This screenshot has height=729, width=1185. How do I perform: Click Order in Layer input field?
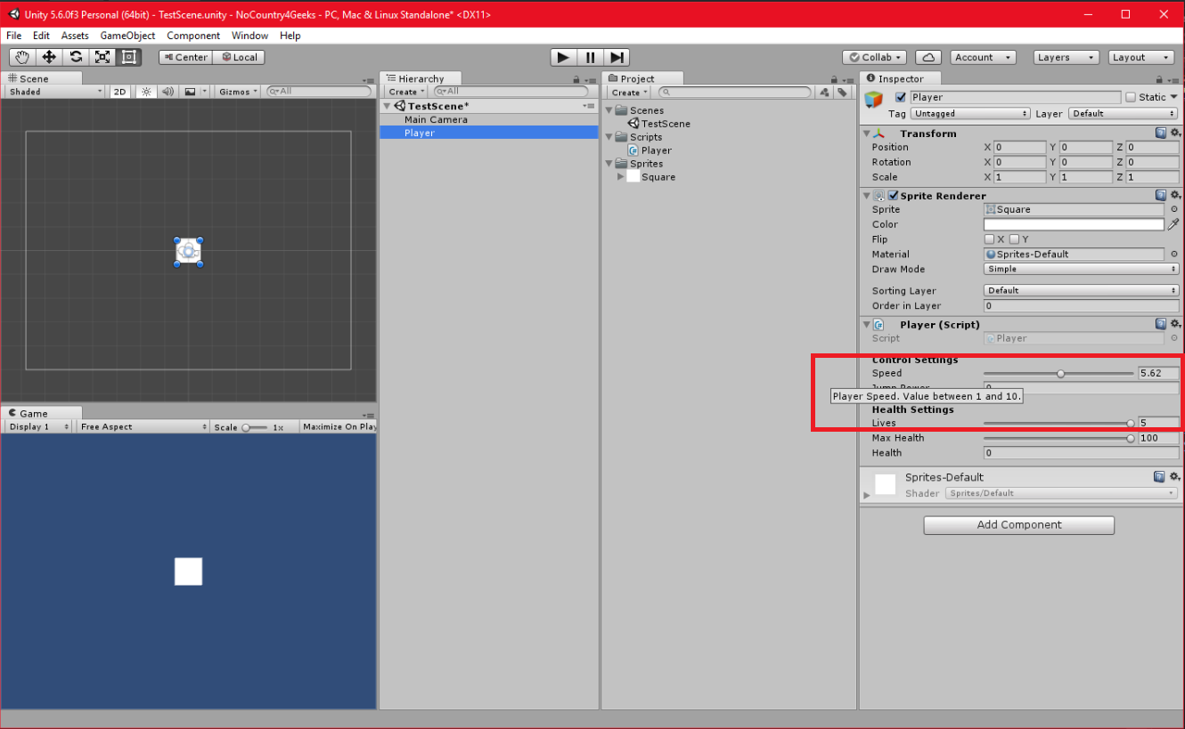click(x=1081, y=305)
